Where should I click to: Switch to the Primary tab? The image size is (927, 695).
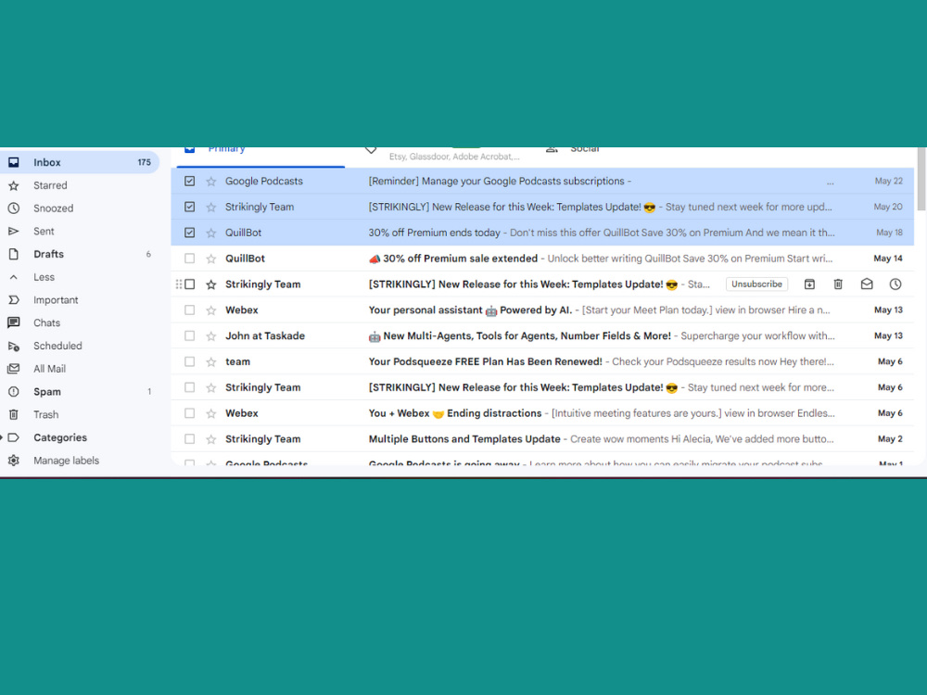point(260,156)
